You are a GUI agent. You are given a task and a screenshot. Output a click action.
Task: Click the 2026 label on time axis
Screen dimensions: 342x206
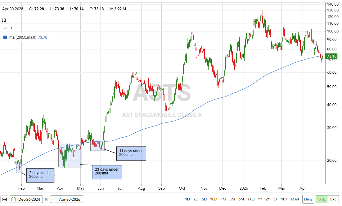click(244, 188)
